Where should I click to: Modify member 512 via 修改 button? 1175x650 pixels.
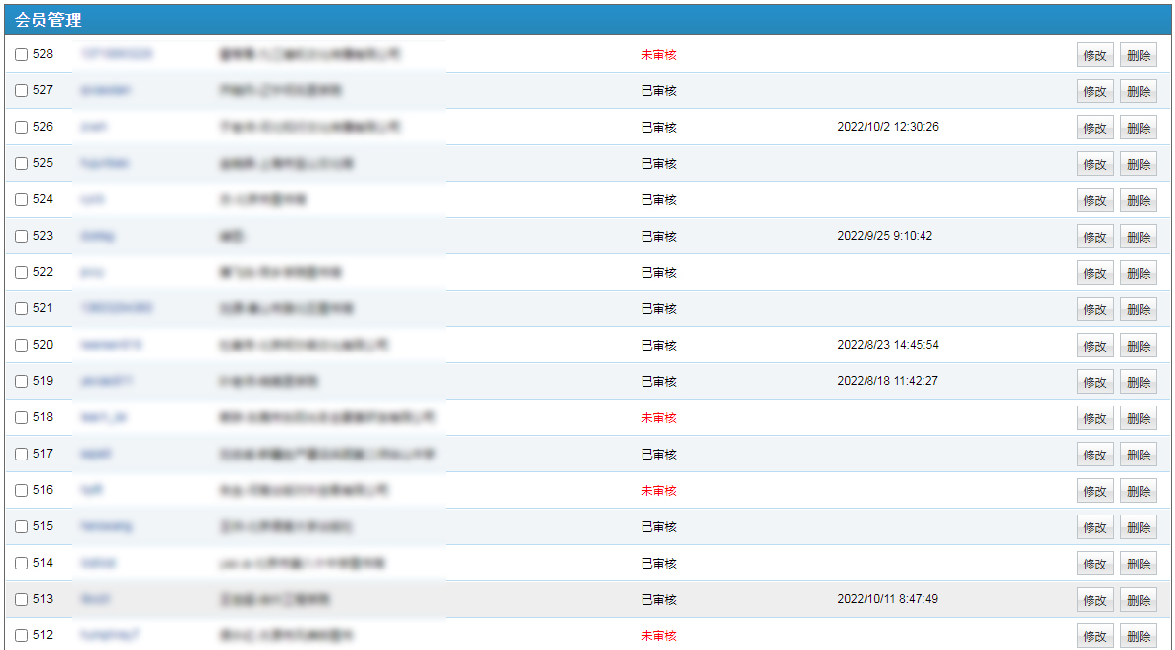pyautogui.click(x=1094, y=636)
